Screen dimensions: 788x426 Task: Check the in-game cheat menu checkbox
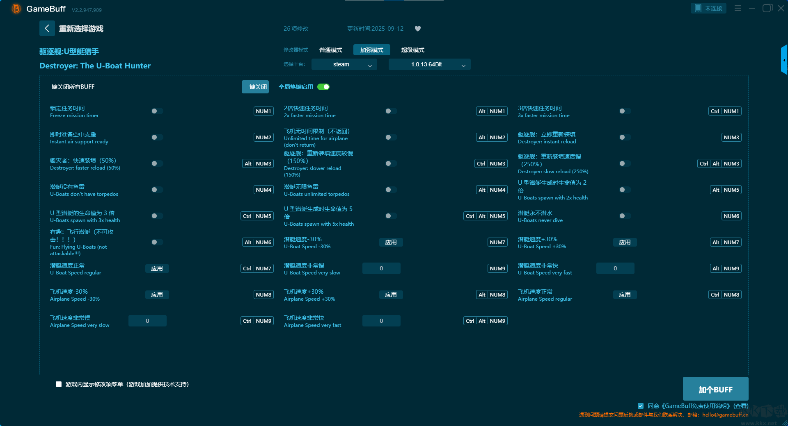point(59,384)
